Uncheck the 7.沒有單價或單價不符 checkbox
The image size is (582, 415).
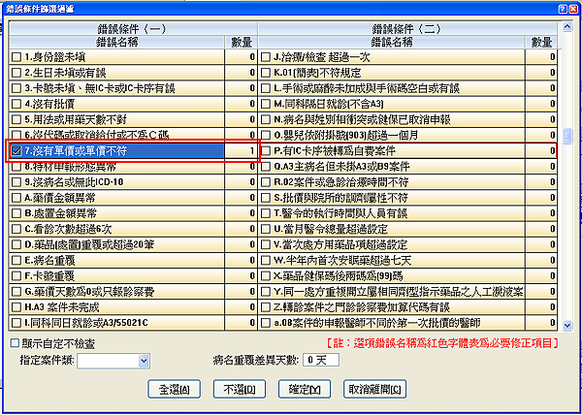(x=16, y=151)
